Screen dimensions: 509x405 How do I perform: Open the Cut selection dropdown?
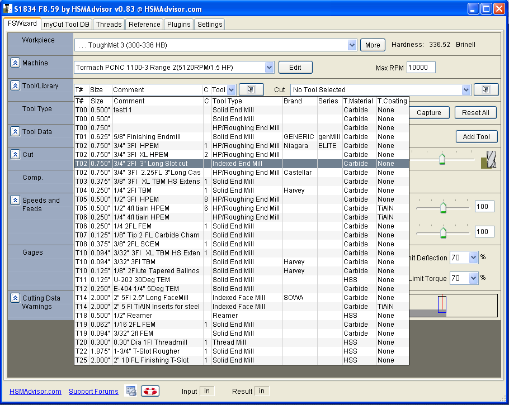(466, 90)
